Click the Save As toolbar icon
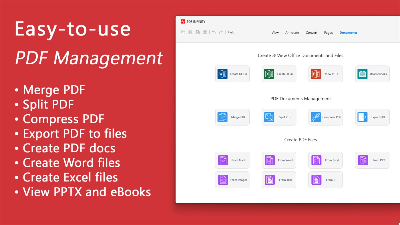Image resolution: width=400 pixels, height=225 pixels. tap(198, 32)
